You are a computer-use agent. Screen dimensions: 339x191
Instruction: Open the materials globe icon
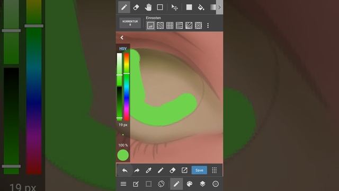pyautogui.click(x=216, y=184)
